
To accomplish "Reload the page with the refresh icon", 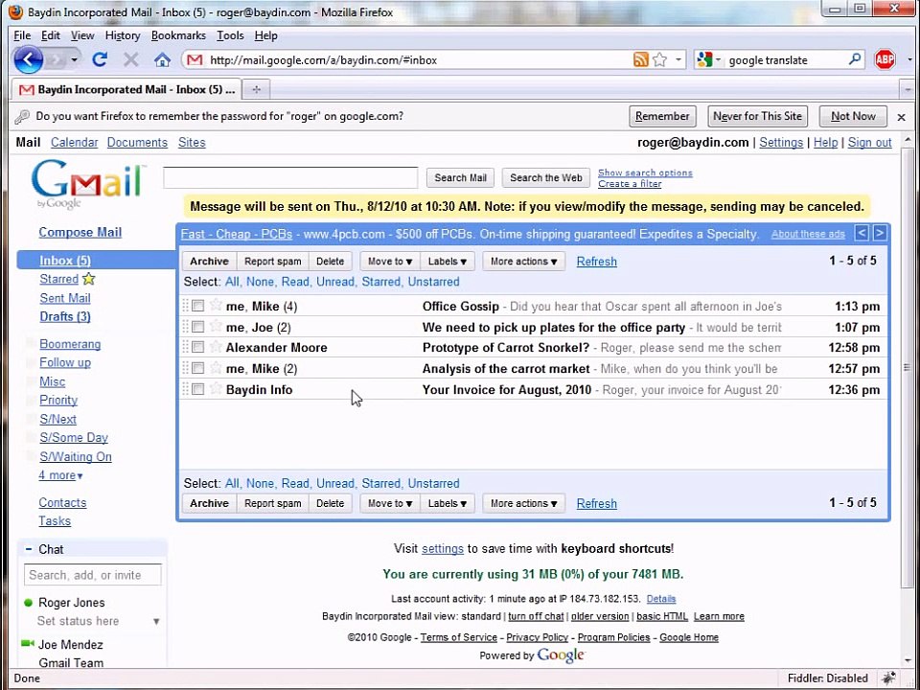I will [100, 59].
